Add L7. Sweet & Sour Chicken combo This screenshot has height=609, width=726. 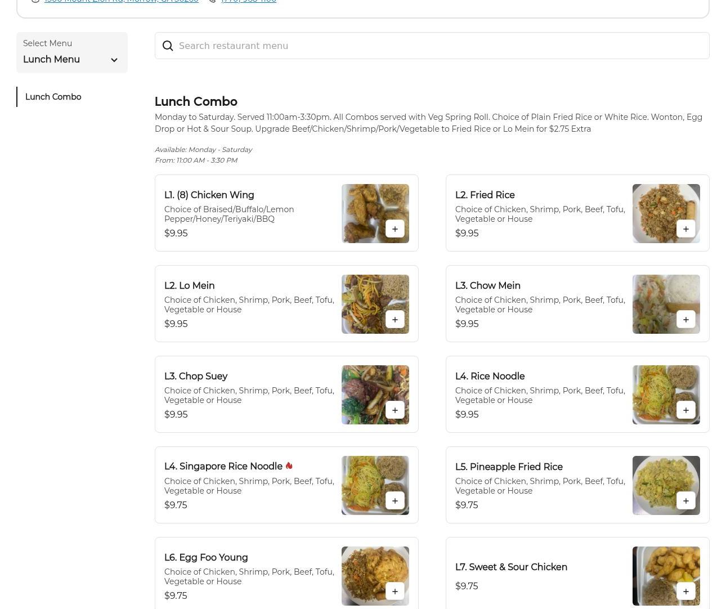(685, 592)
